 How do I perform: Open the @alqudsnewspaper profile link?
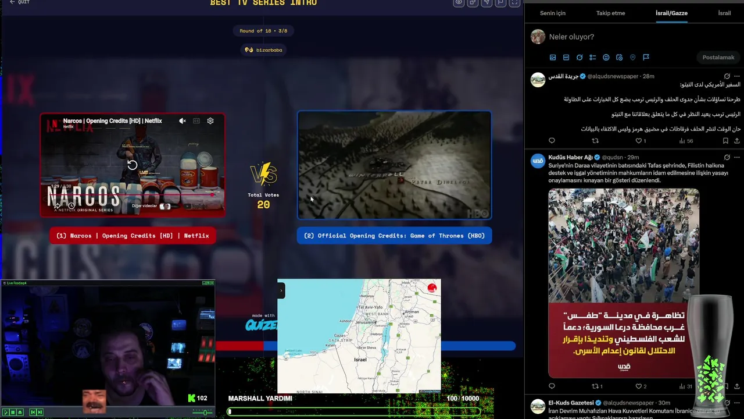(613, 76)
